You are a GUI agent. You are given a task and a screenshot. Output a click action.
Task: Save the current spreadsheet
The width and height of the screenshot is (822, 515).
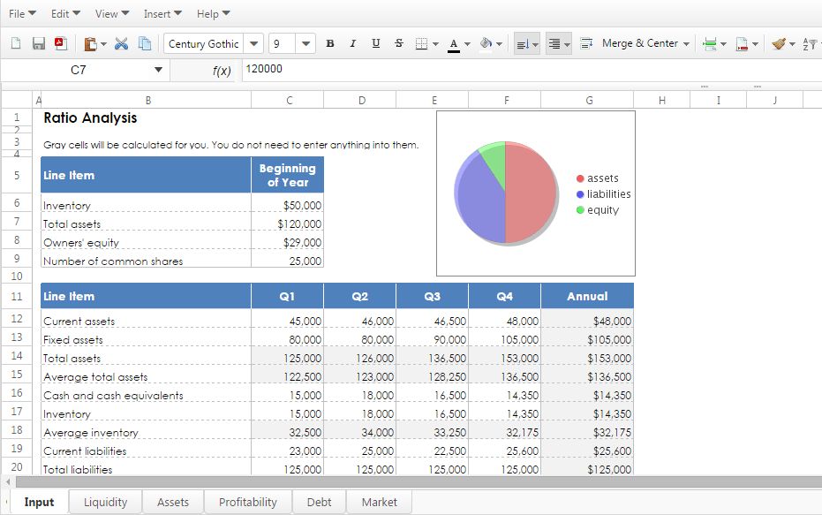click(38, 42)
